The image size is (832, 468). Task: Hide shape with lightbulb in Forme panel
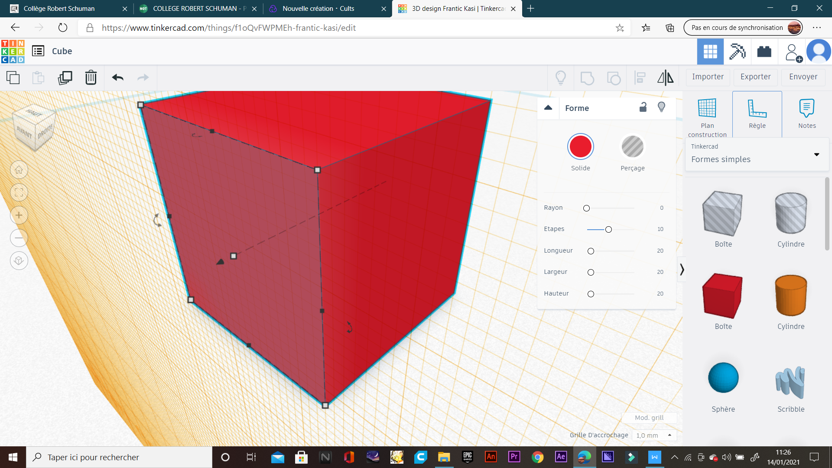tap(661, 107)
